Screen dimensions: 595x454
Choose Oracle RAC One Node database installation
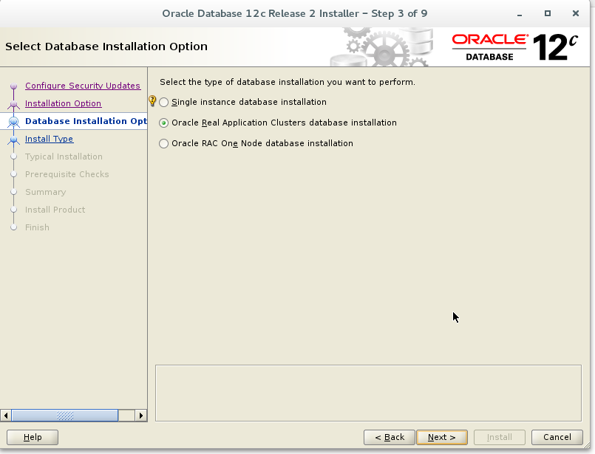163,143
